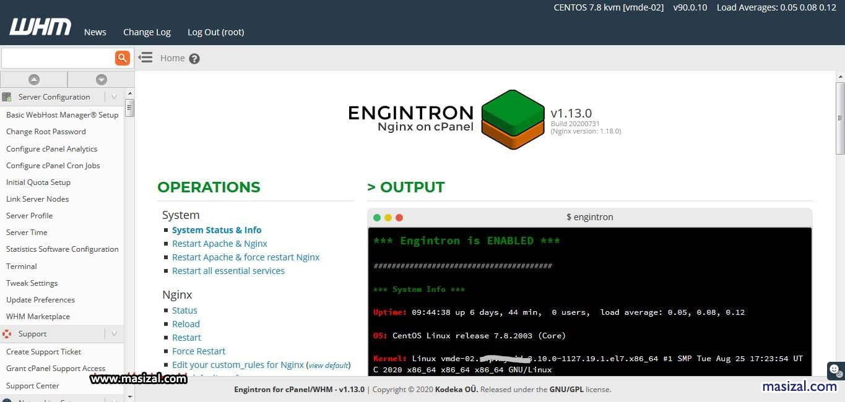845x402 pixels.
Task: Collapse the Support section chevron
Action: click(x=114, y=334)
